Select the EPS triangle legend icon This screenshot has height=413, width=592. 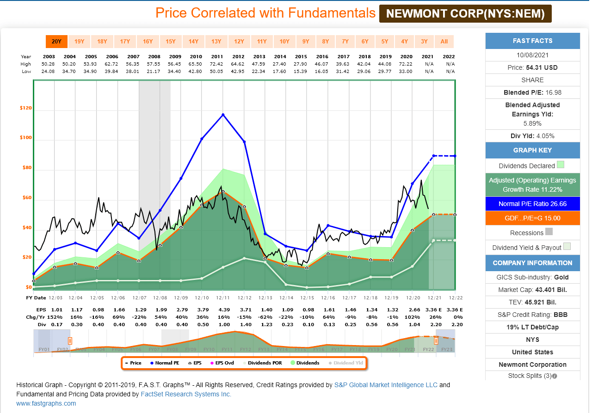pos(190,363)
